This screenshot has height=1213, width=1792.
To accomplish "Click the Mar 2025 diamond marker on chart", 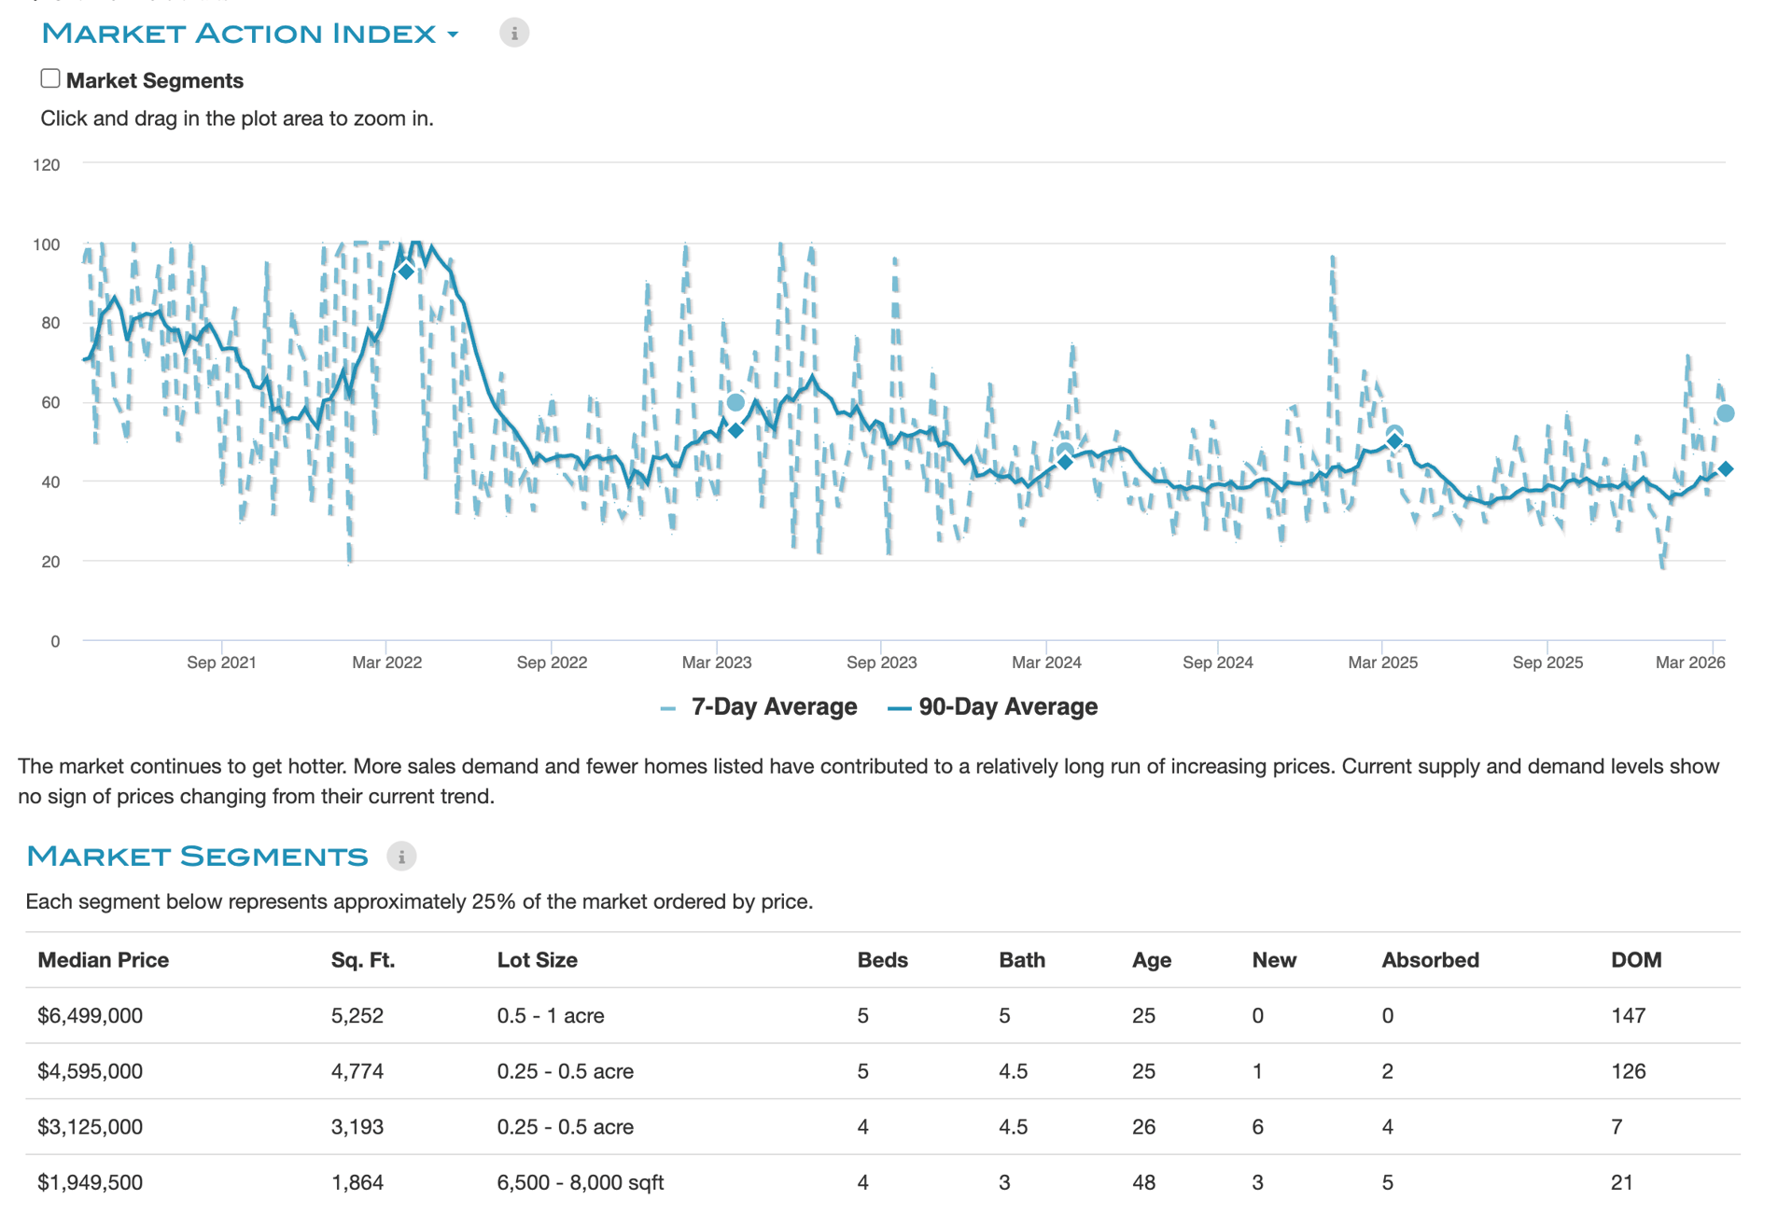I will (1394, 441).
